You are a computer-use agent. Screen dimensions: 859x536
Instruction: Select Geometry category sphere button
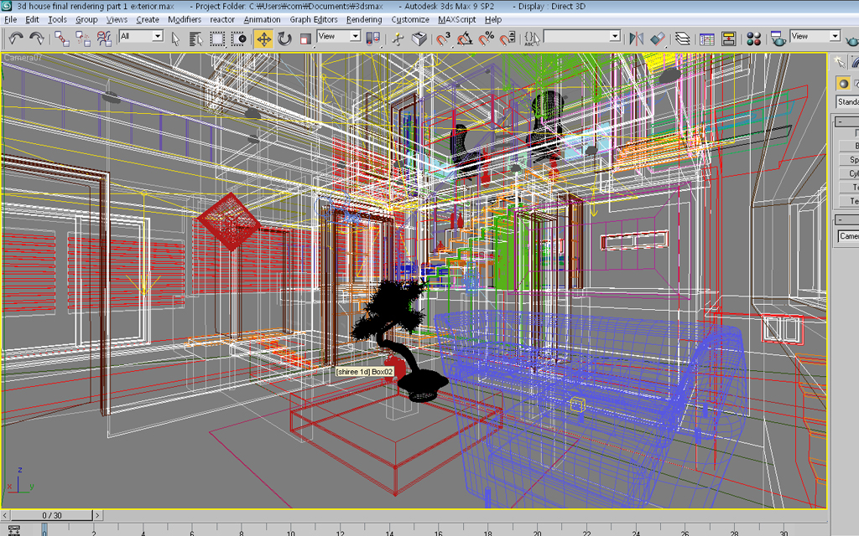[844, 83]
